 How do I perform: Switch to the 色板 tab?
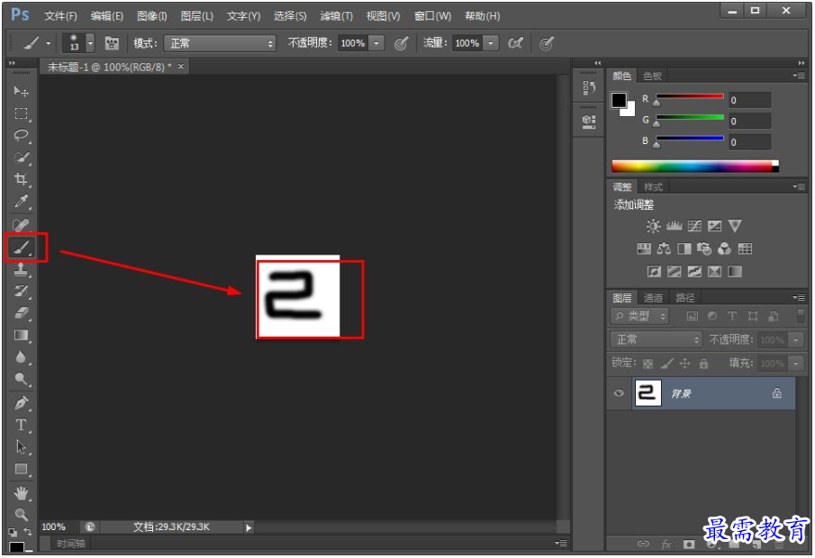click(x=652, y=76)
